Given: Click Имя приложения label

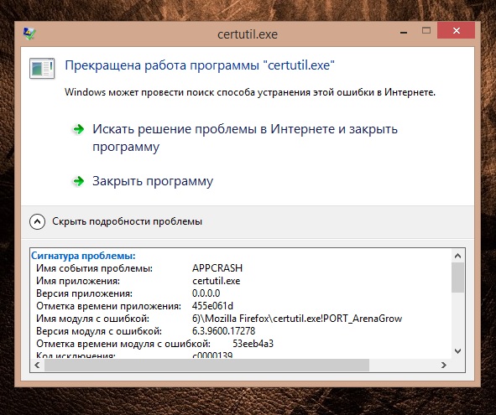Looking at the screenshot, I should 78,281.
